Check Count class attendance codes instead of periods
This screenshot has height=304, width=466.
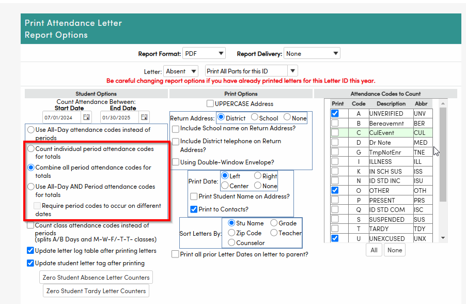click(x=30, y=225)
